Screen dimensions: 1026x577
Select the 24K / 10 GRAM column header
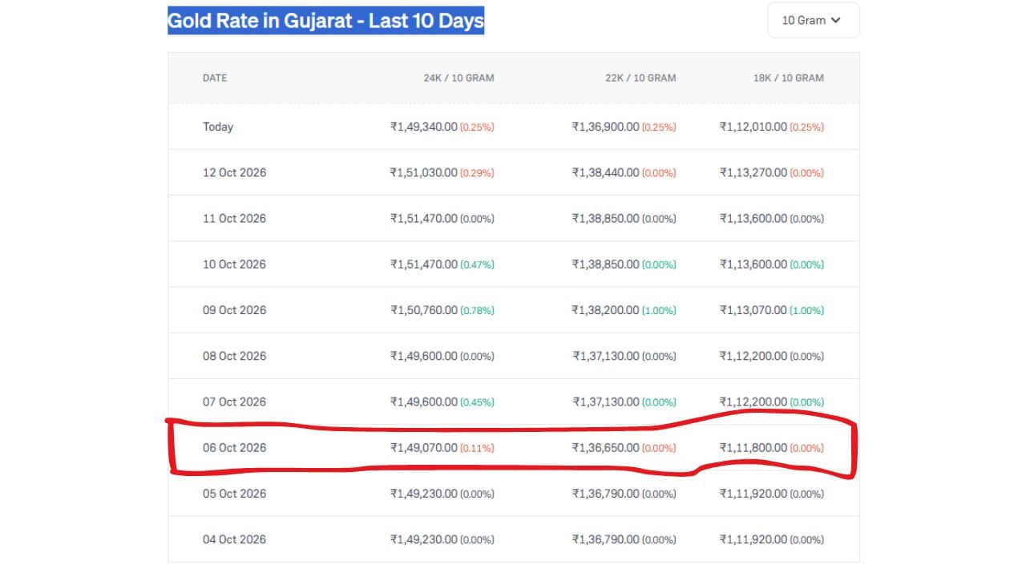[458, 78]
